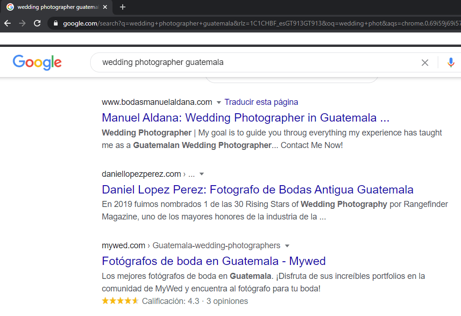Click the mywed.com breadcrumb text
Screen dimensions: 461x316
191,245
